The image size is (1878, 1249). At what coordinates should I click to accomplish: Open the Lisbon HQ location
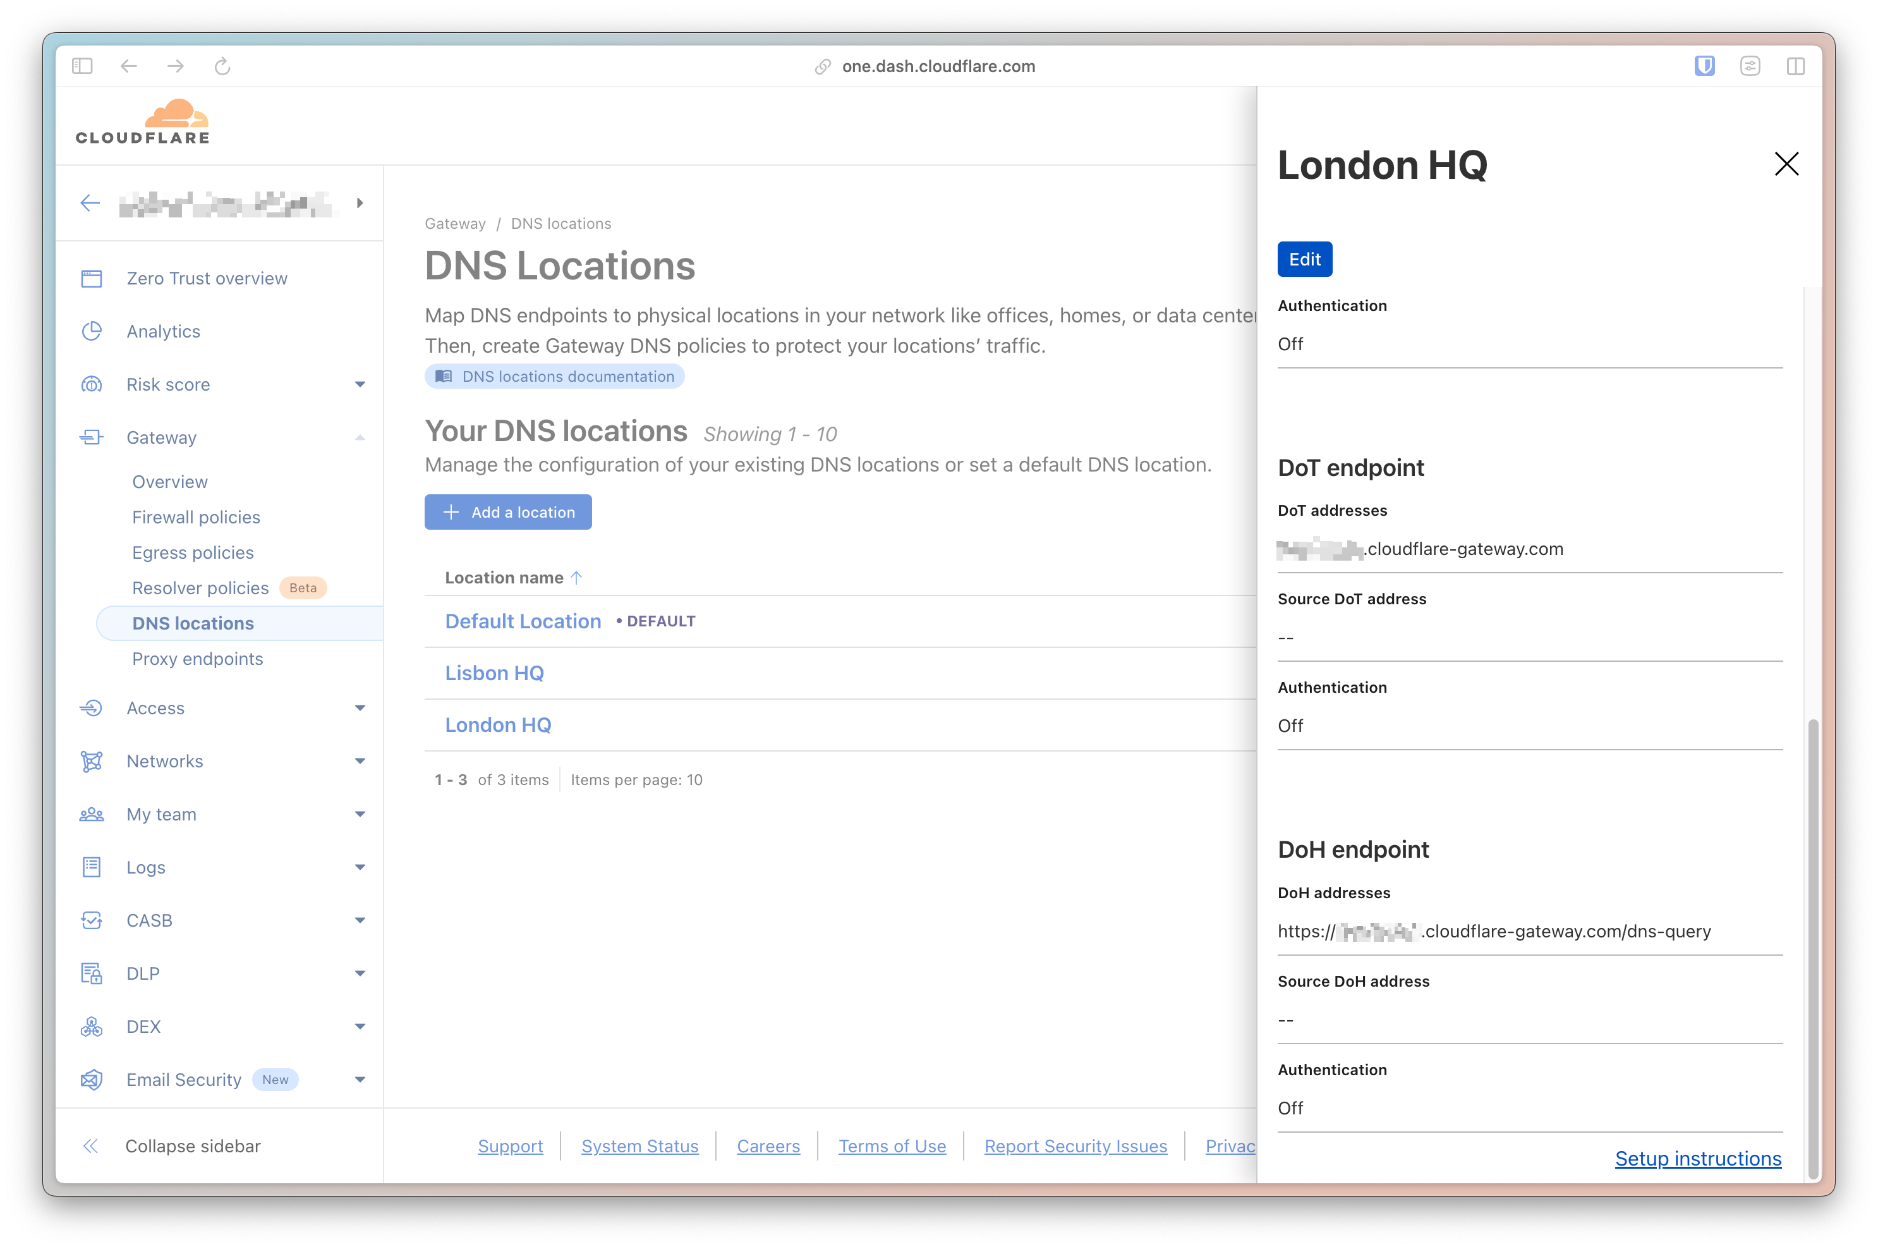click(x=494, y=673)
